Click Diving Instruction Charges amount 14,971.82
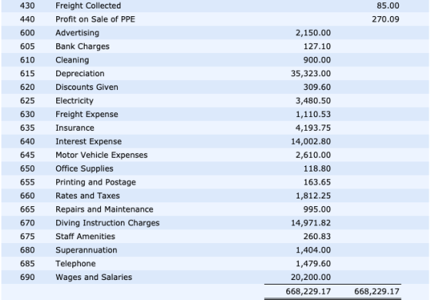Screen dimensions: 431x300 pyautogui.click(x=311, y=223)
